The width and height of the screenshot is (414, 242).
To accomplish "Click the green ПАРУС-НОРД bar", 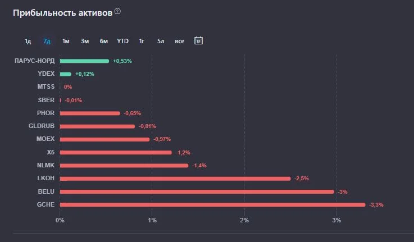I will (x=84, y=61).
